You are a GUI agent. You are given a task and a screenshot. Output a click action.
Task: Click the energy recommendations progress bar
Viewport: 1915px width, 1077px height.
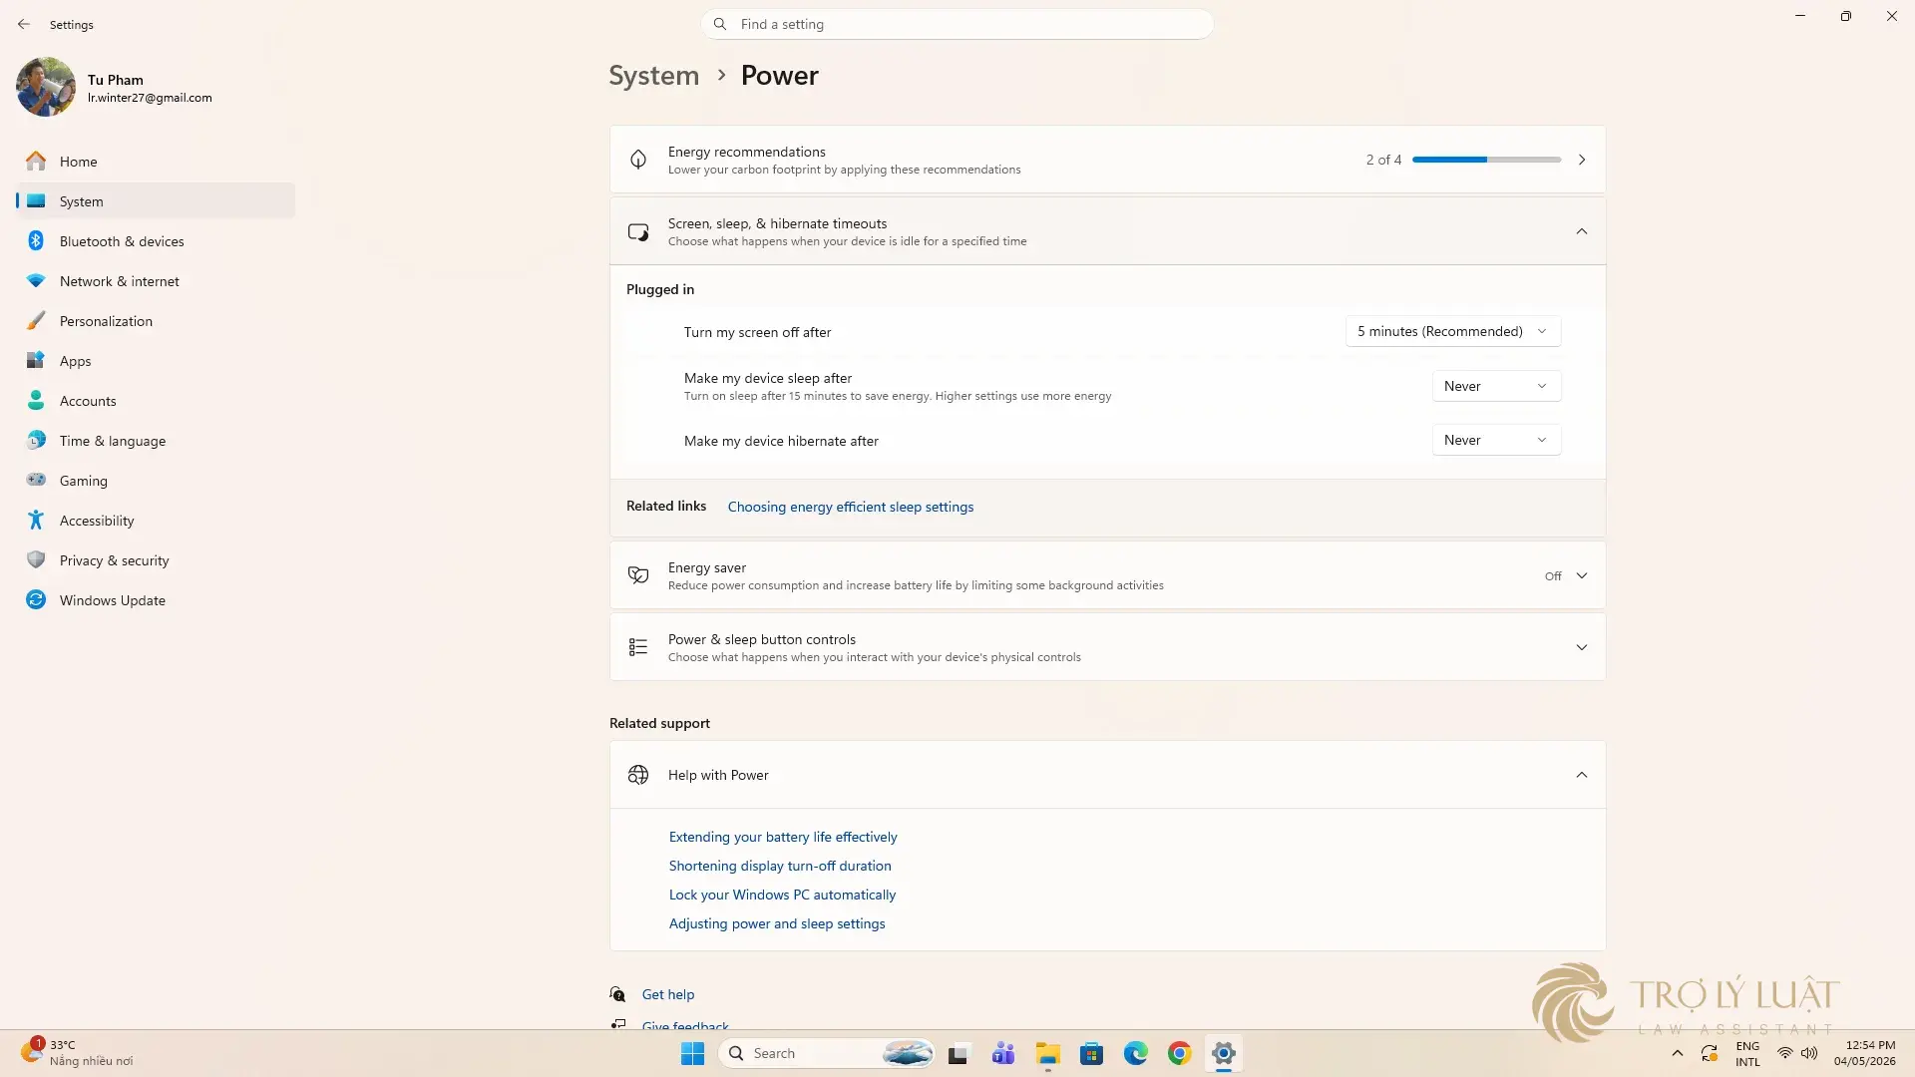(x=1487, y=160)
